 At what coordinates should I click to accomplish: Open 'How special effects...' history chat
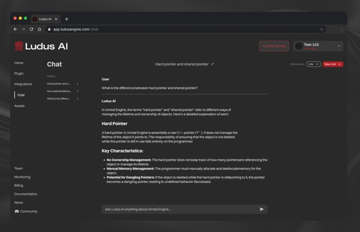pos(59,91)
